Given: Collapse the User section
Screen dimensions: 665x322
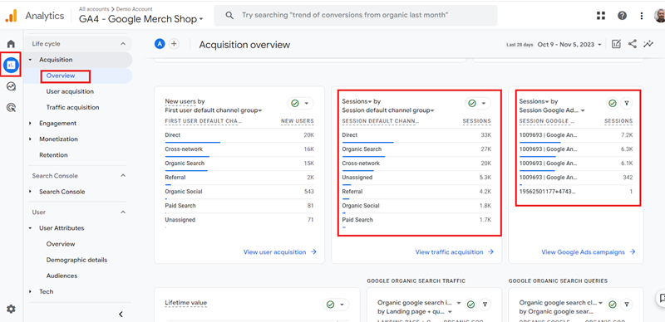Looking at the screenshot, I should (x=123, y=212).
